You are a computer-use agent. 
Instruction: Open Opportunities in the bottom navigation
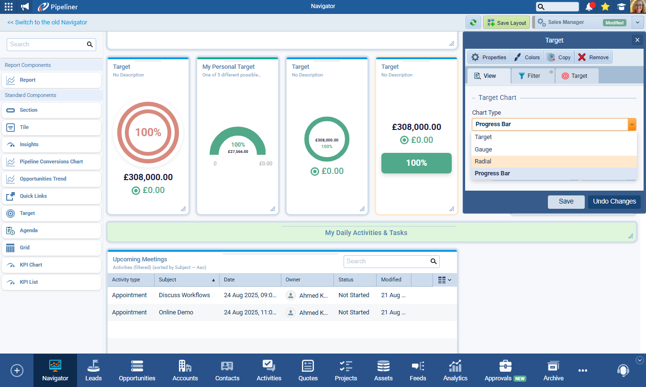pyautogui.click(x=137, y=370)
